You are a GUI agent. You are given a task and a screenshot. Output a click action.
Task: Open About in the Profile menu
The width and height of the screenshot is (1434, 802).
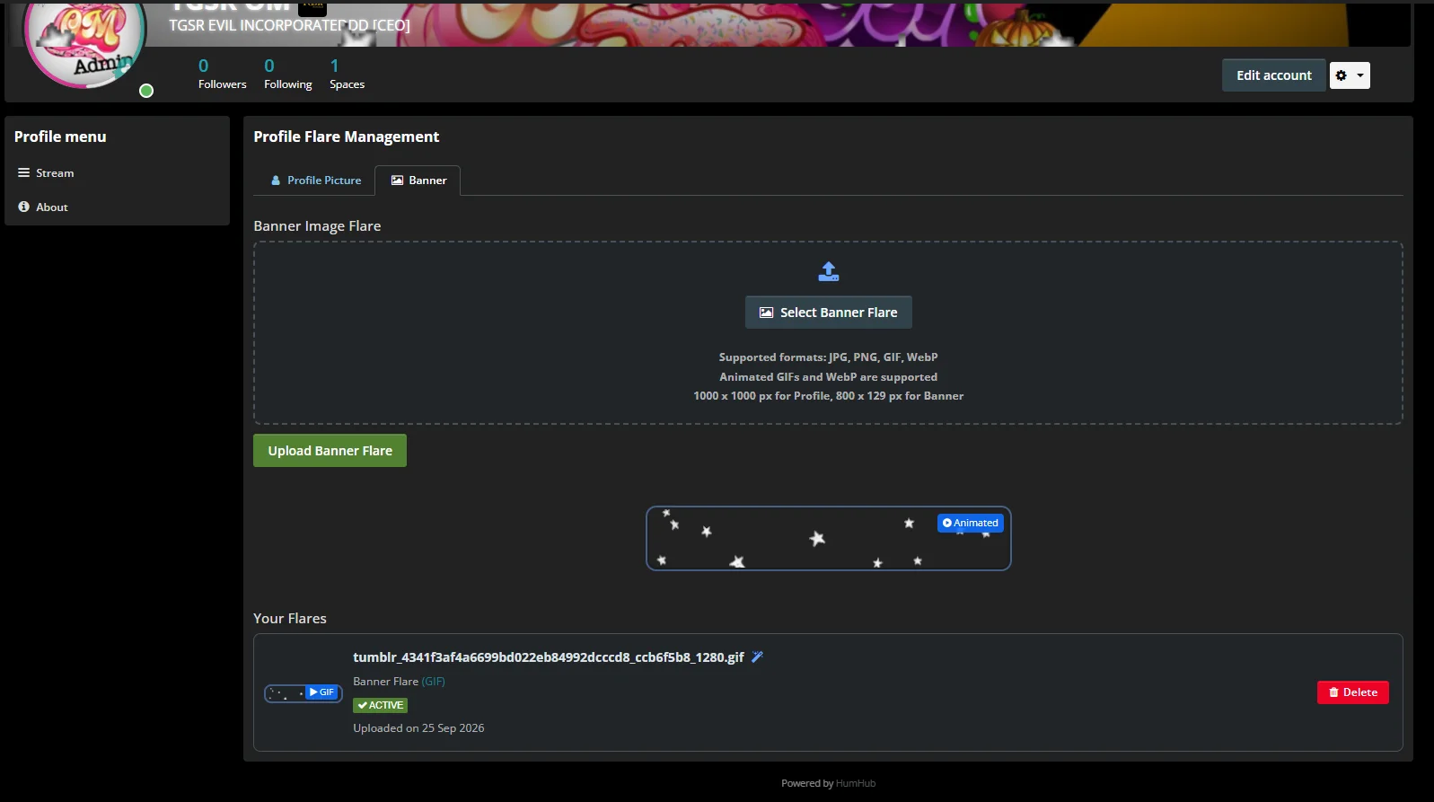point(117,207)
